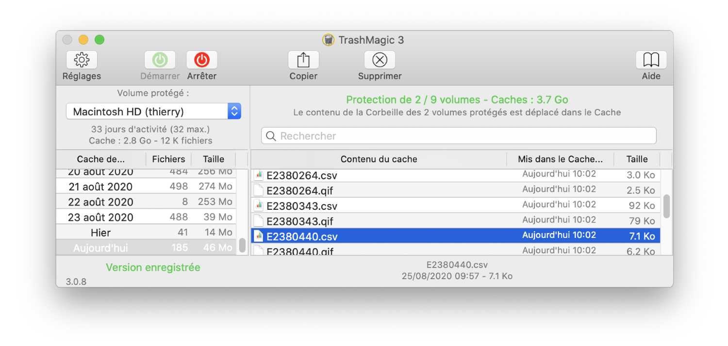The height and width of the screenshot is (346, 728).
Task: Sort cache content by Taille header
Action: click(637, 159)
